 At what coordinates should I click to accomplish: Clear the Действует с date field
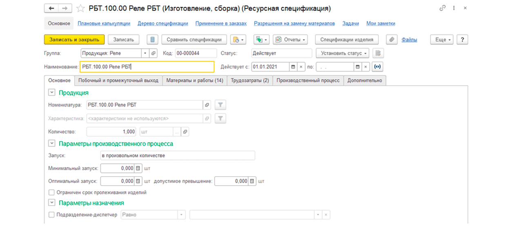(x=301, y=66)
